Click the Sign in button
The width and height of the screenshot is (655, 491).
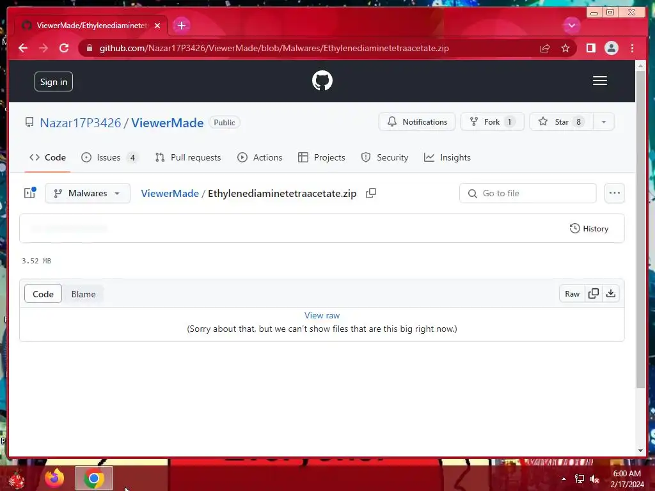(54, 82)
